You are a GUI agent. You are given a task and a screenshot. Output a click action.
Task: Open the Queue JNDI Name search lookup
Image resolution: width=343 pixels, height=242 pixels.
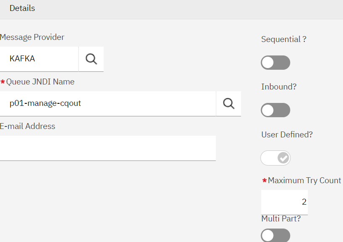[229, 103]
